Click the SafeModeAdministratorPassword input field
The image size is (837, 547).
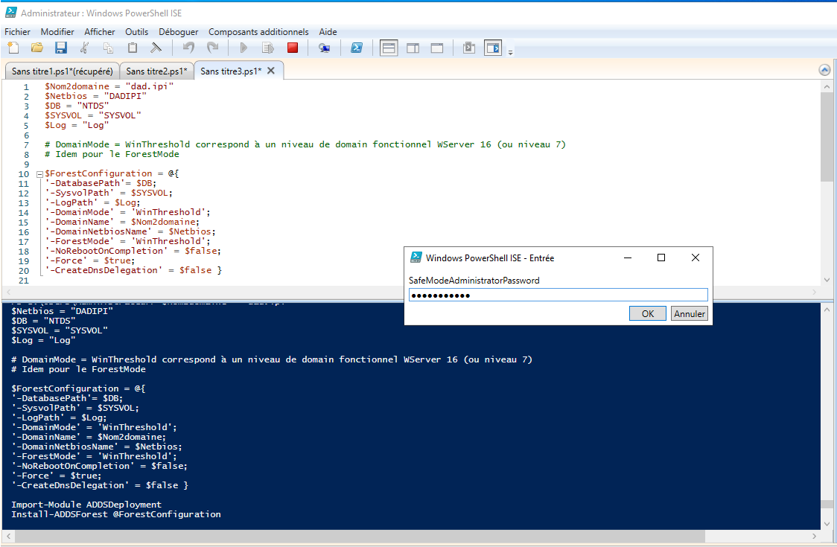(x=558, y=295)
